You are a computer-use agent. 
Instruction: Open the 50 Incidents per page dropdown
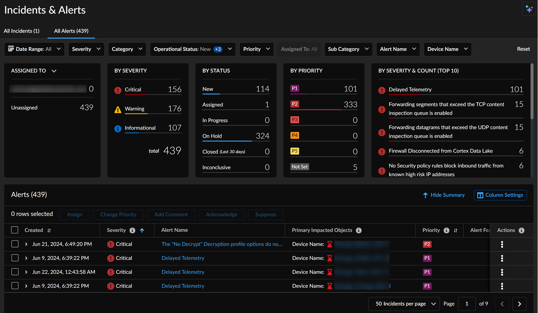[x=404, y=304]
